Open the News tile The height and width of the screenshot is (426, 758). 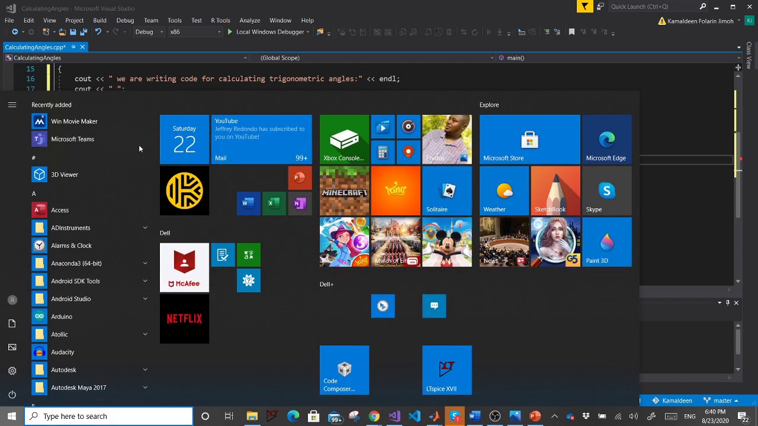click(504, 242)
